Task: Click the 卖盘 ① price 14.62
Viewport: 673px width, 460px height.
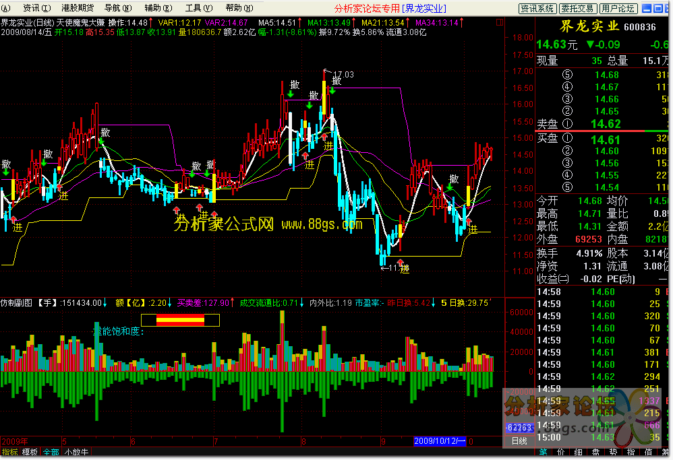Action: 606,125
